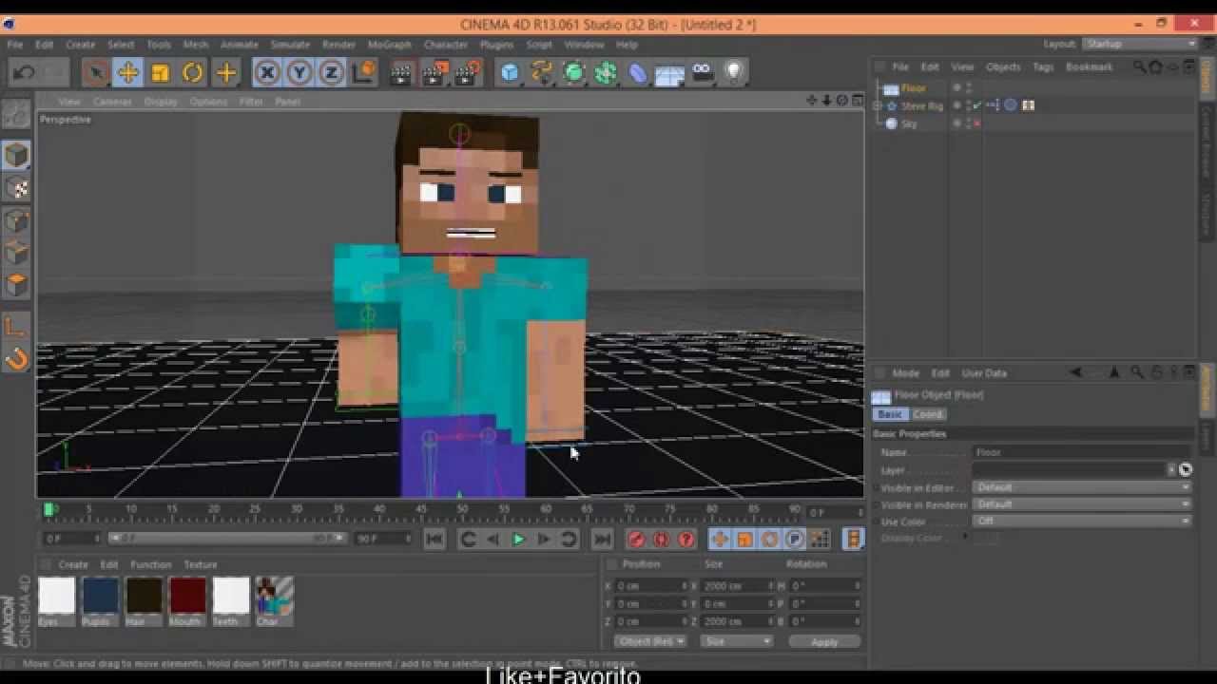1217x684 pixels.
Task: Click the Floor environment icon in toolbar
Action: click(669, 73)
